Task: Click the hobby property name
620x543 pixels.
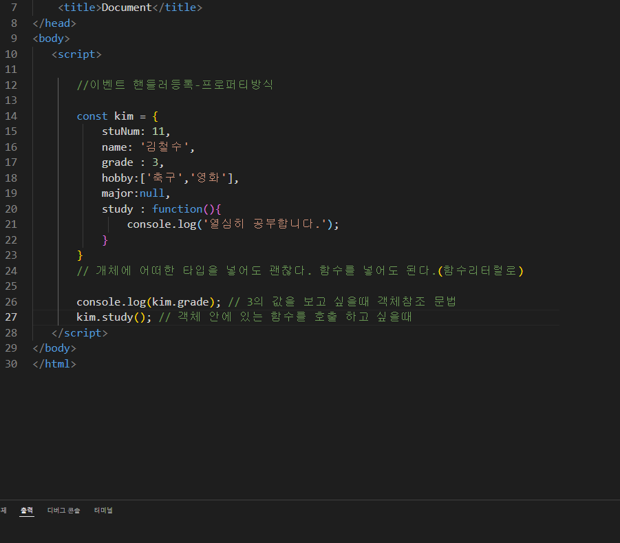Action: 118,178
